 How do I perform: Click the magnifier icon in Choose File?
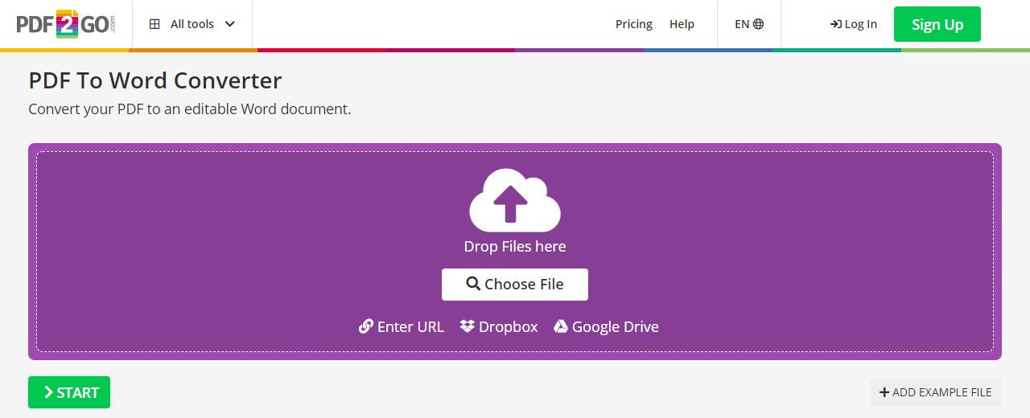click(473, 284)
